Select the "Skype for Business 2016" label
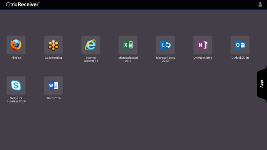Image resolution: width=267 pixels, height=150 pixels. click(16, 100)
